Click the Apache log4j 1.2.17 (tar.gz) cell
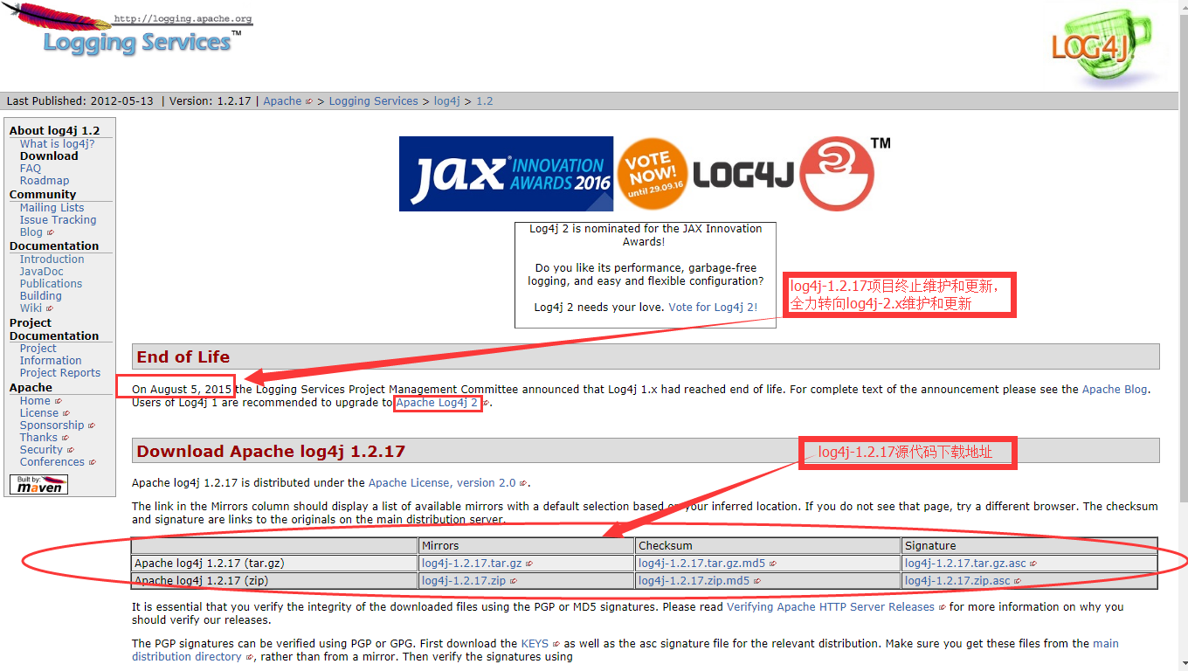Viewport: 1188px width, 671px height. tap(275, 564)
